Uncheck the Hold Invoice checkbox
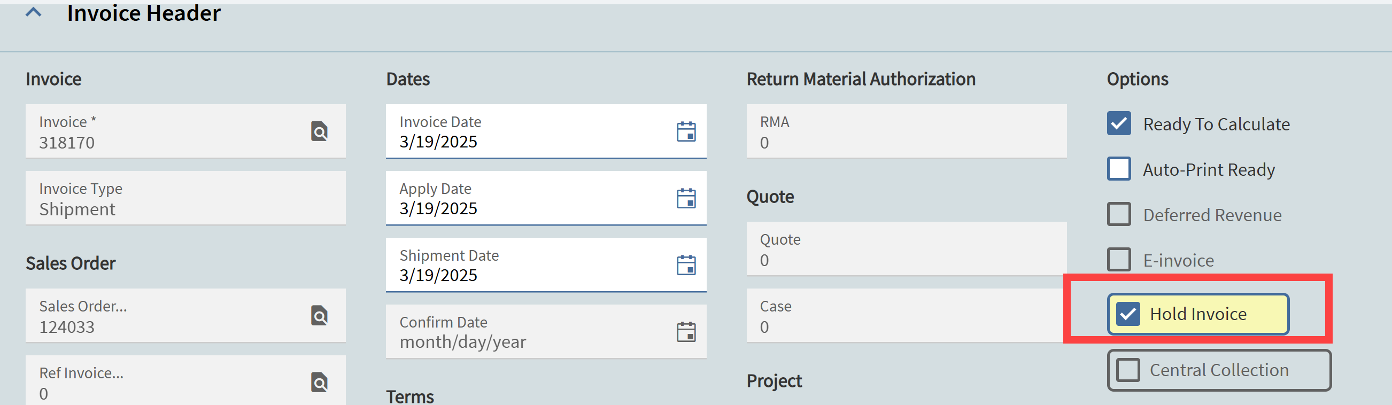Viewport: 1392px width, 405px height. click(x=1128, y=314)
